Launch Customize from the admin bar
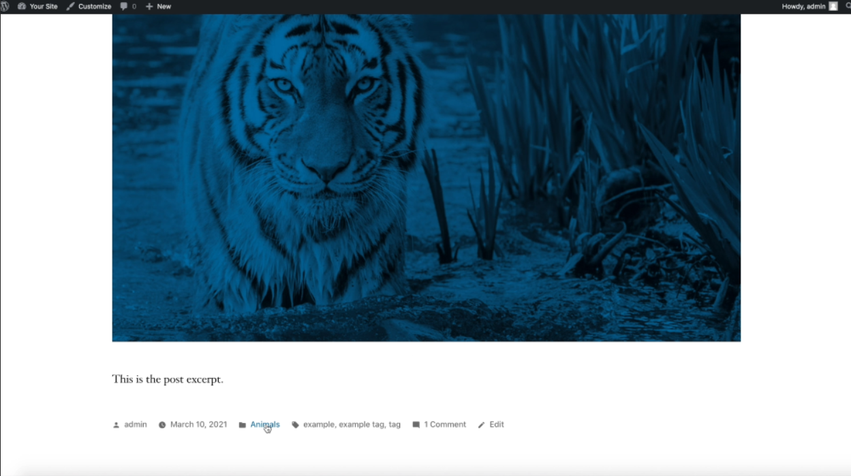Image resolution: width=851 pixels, height=476 pixels. click(89, 6)
